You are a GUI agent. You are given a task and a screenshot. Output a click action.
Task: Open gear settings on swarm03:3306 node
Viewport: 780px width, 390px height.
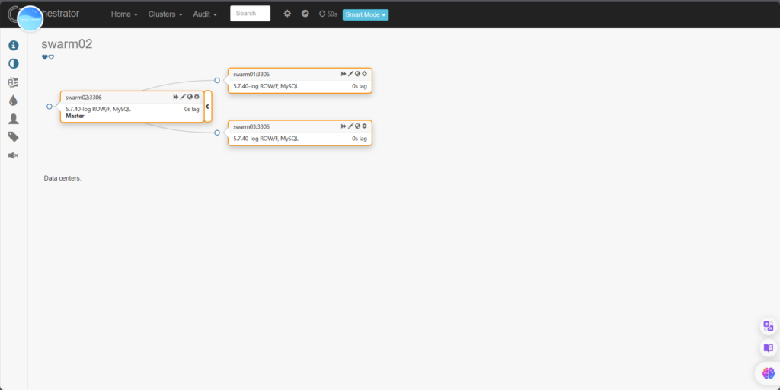pos(364,126)
